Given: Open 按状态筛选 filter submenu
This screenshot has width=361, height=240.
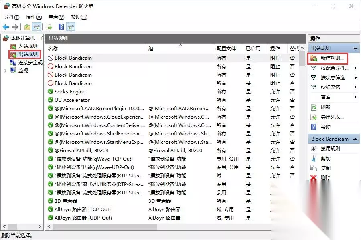Looking at the screenshot, I should coord(333,78).
